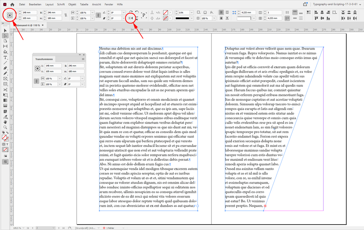The height and width of the screenshot is (230, 364).
Task: Toggle the constrain proportions link in Transformieren panel
Action: 37,81
